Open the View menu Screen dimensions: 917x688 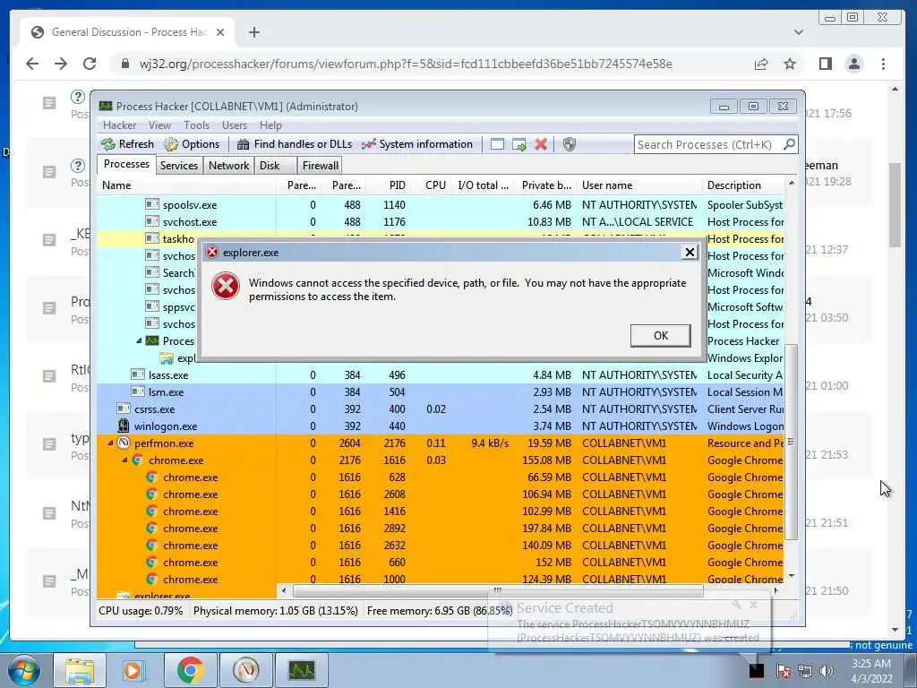[159, 125]
